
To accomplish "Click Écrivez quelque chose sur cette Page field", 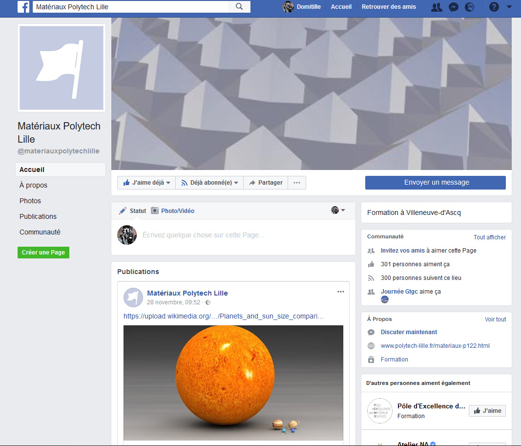I will click(203, 235).
